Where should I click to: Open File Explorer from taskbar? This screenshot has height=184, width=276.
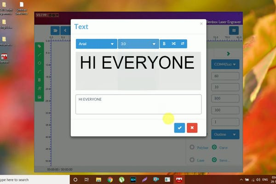[x=98, y=180]
